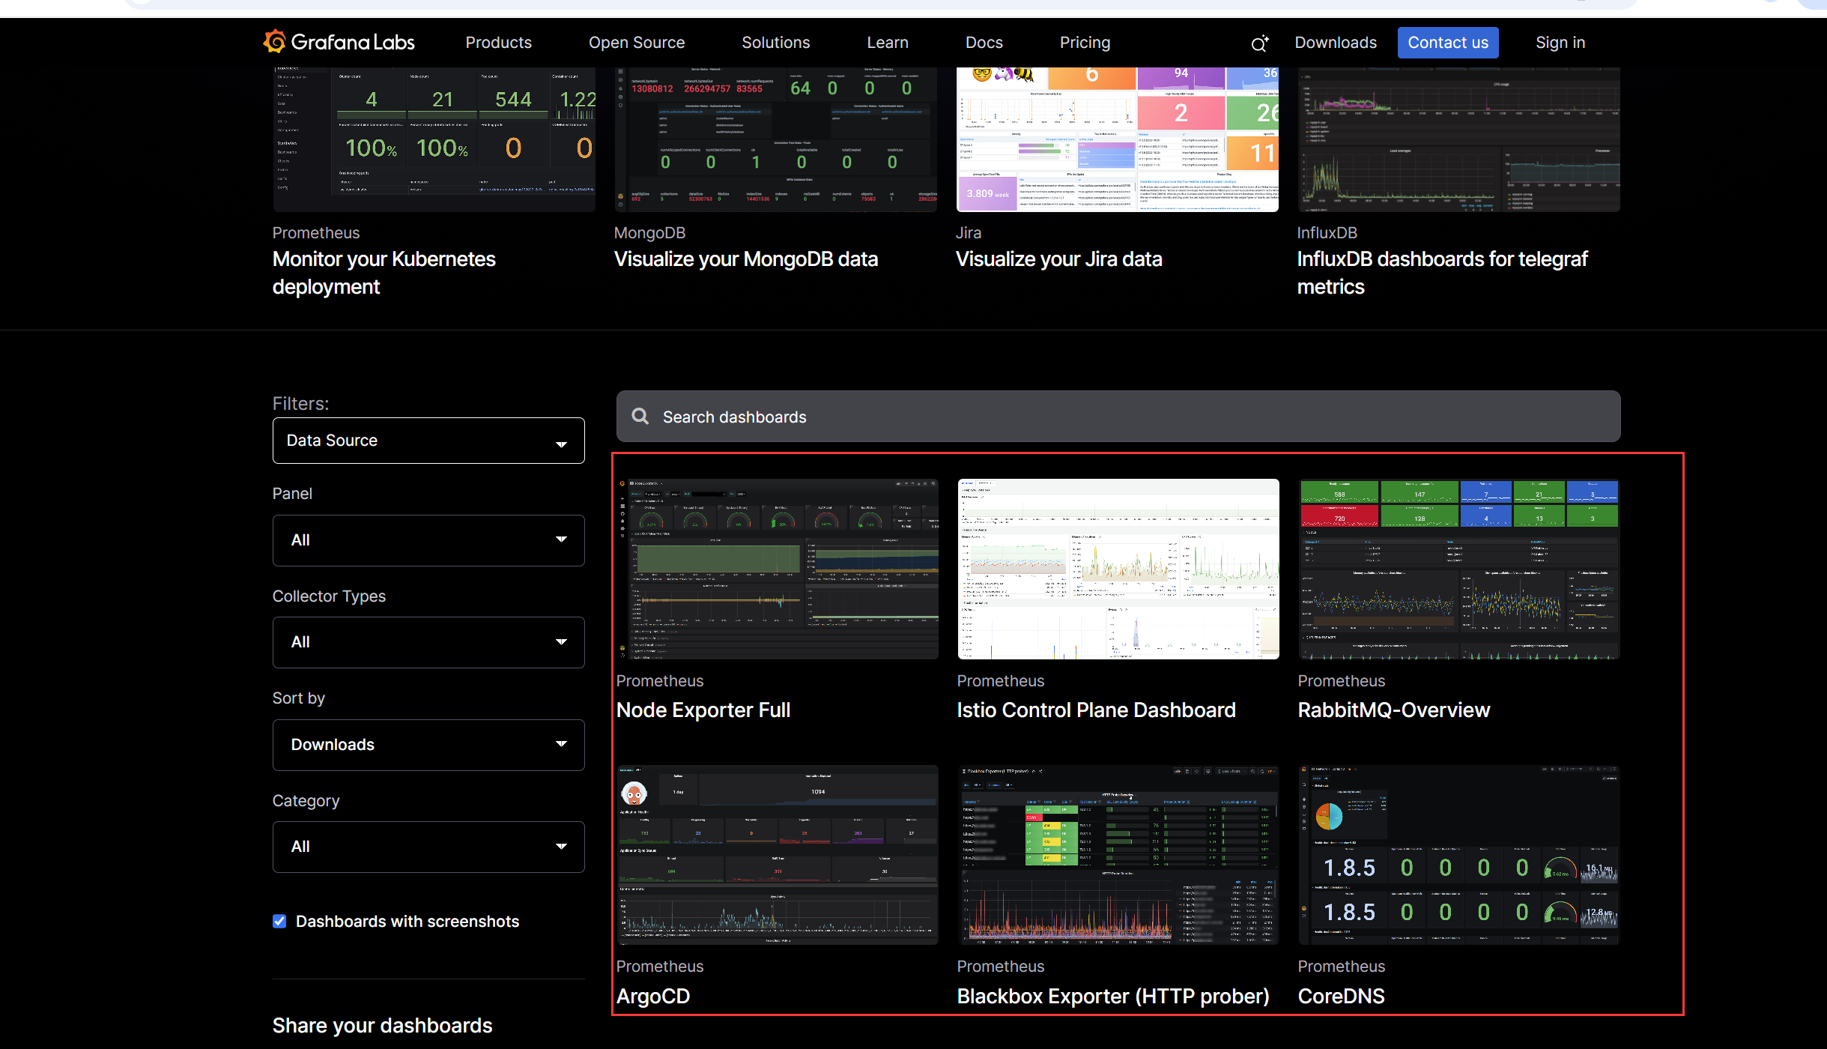Open the Sort by Downloads dropdown
The width and height of the screenshot is (1827, 1049).
tap(428, 745)
